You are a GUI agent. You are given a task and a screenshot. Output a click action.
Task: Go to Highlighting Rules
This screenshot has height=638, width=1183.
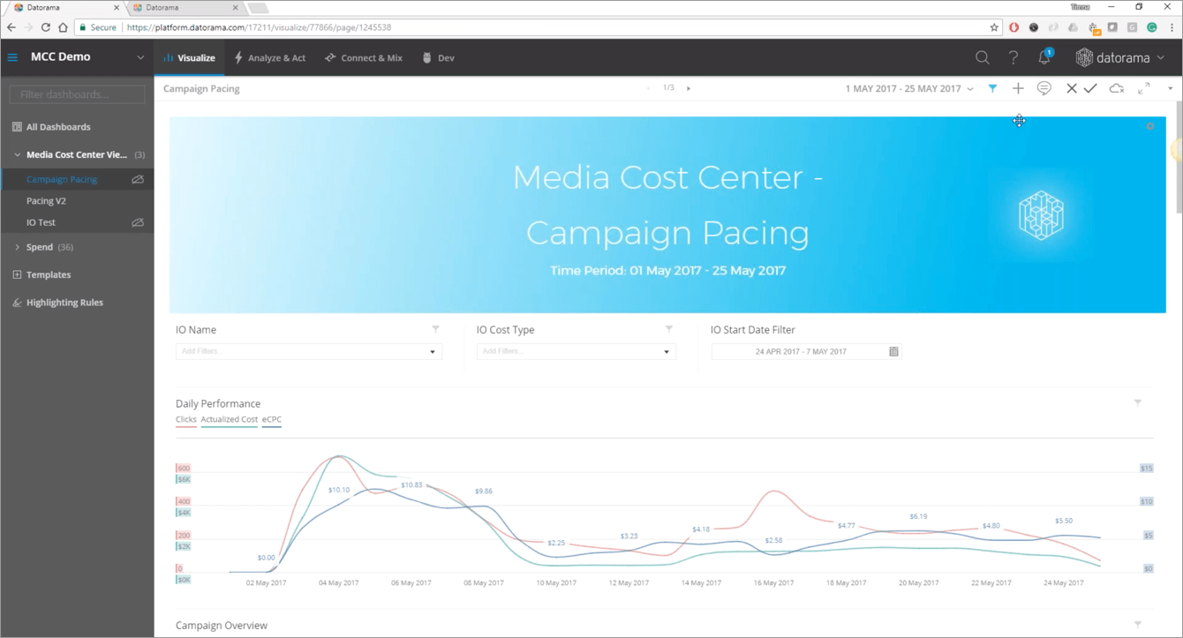click(x=64, y=303)
